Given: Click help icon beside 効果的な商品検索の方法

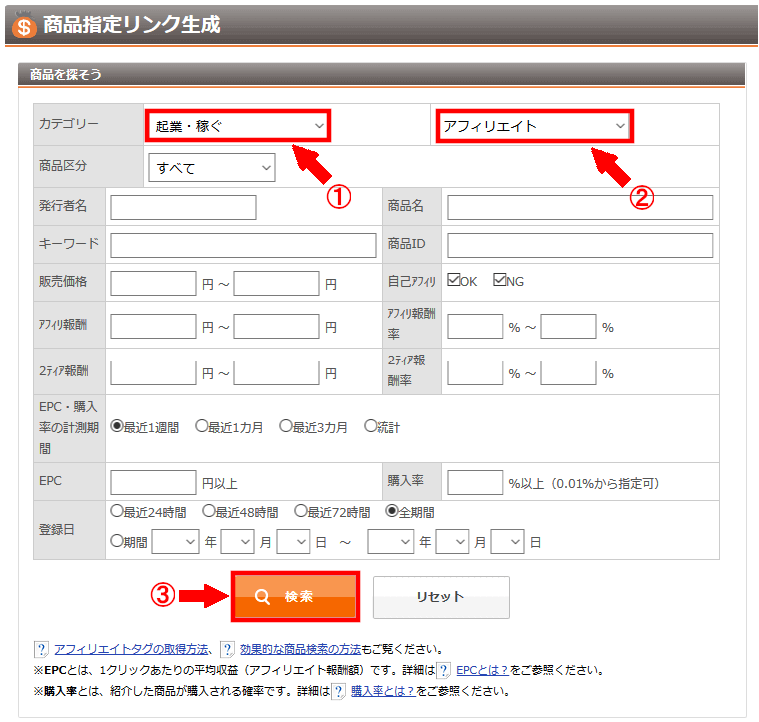Looking at the screenshot, I should (x=227, y=649).
